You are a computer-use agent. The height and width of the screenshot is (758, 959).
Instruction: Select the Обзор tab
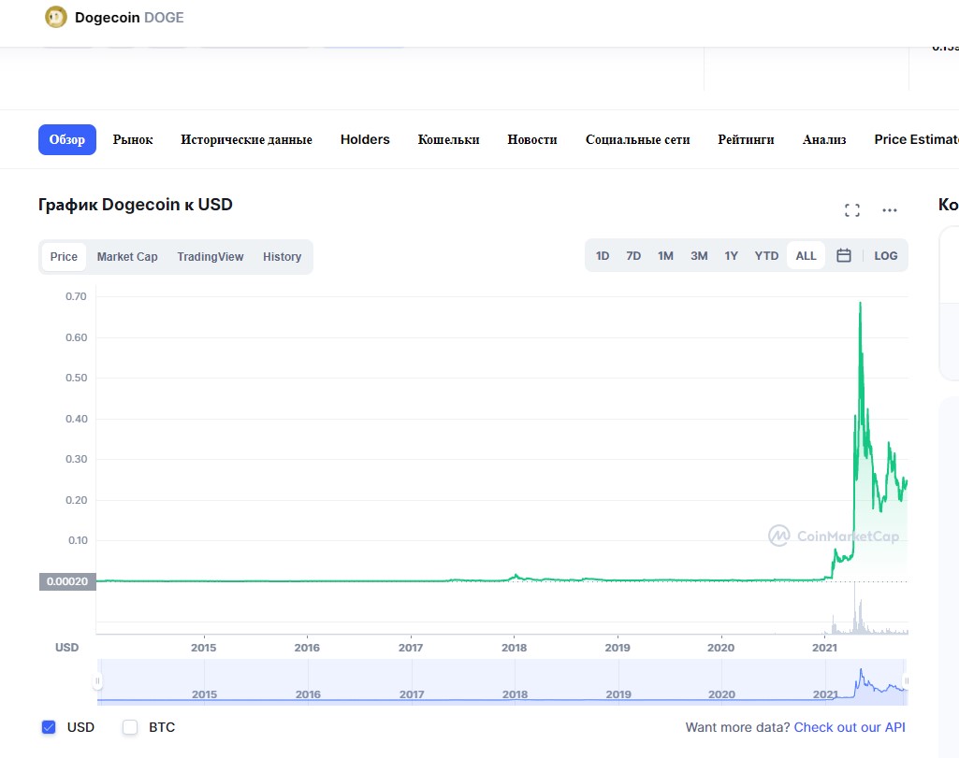click(67, 139)
